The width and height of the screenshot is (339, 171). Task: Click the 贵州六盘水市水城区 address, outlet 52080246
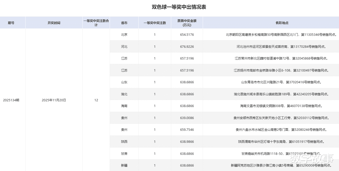pos(281,129)
